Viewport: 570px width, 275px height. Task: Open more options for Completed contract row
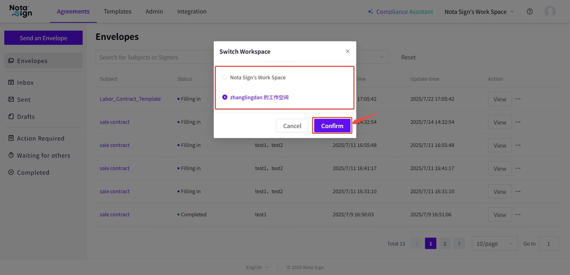point(518,215)
